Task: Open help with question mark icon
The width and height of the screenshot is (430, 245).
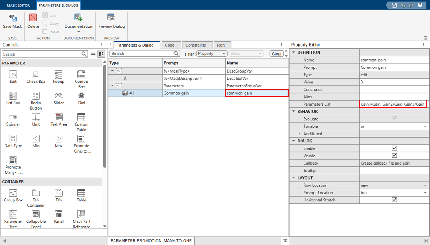Action: [x=420, y=5]
